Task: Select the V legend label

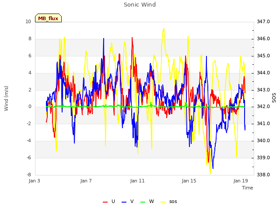Action: pyautogui.click(x=132, y=201)
